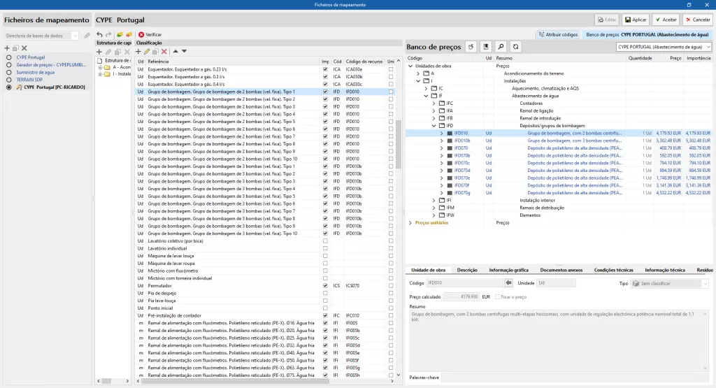Image resolution: width=716 pixels, height=388 pixels.
Task: Click the pencil edit icon under Classificação
Action: [x=147, y=51]
